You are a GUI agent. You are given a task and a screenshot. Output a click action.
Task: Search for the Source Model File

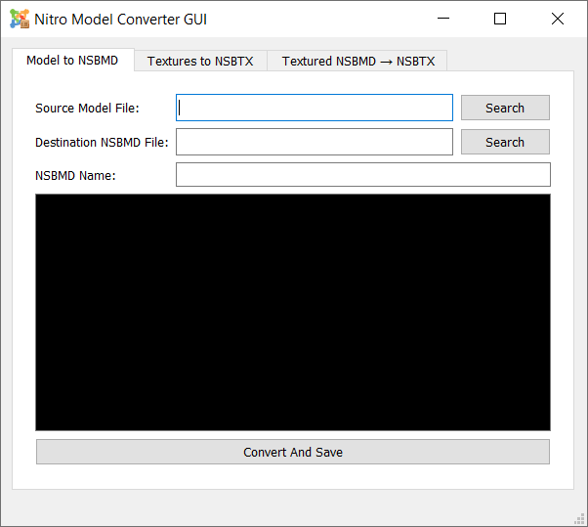pyautogui.click(x=505, y=108)
